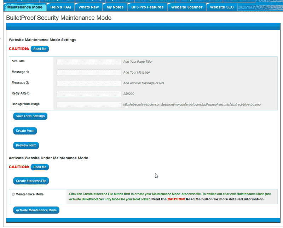
Task: Click the 'Message 2:' label
Action: [20, 82]
